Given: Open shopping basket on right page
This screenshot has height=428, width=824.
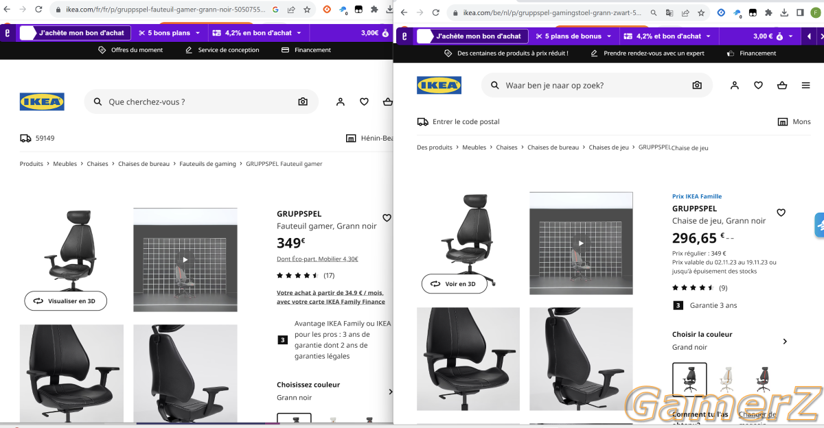Looking at the screenshot, I should tap(781, 85).
